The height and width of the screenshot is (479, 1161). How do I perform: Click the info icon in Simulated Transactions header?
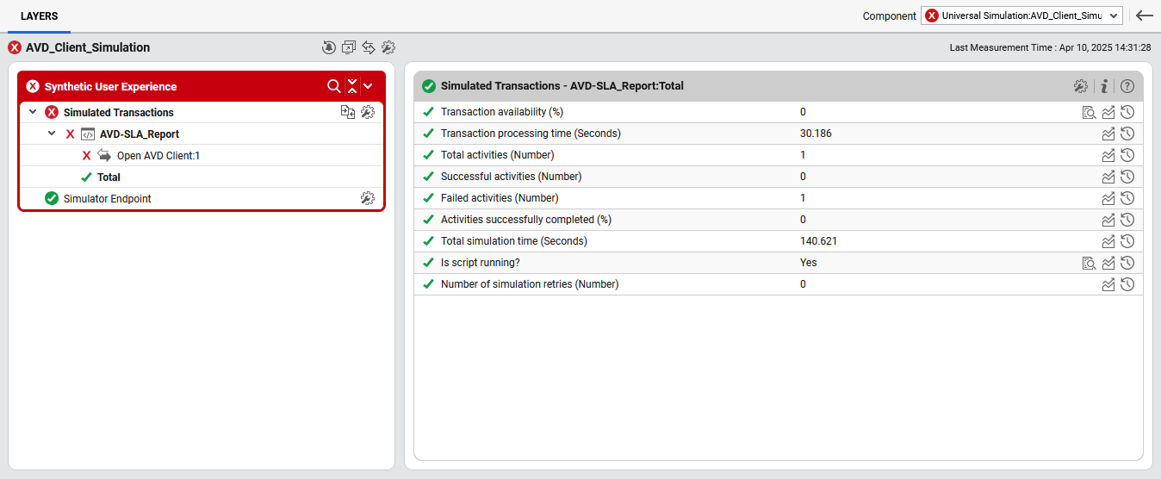[1103, 86]
